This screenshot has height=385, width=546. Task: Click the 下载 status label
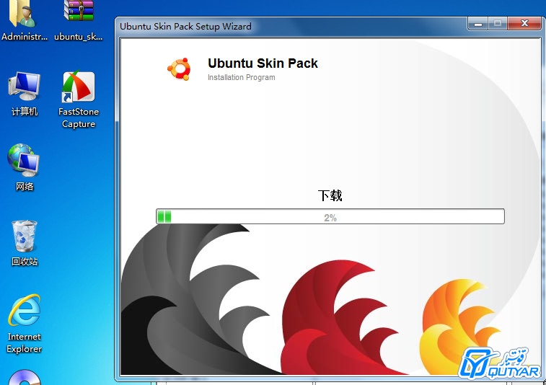click(330, 195)
